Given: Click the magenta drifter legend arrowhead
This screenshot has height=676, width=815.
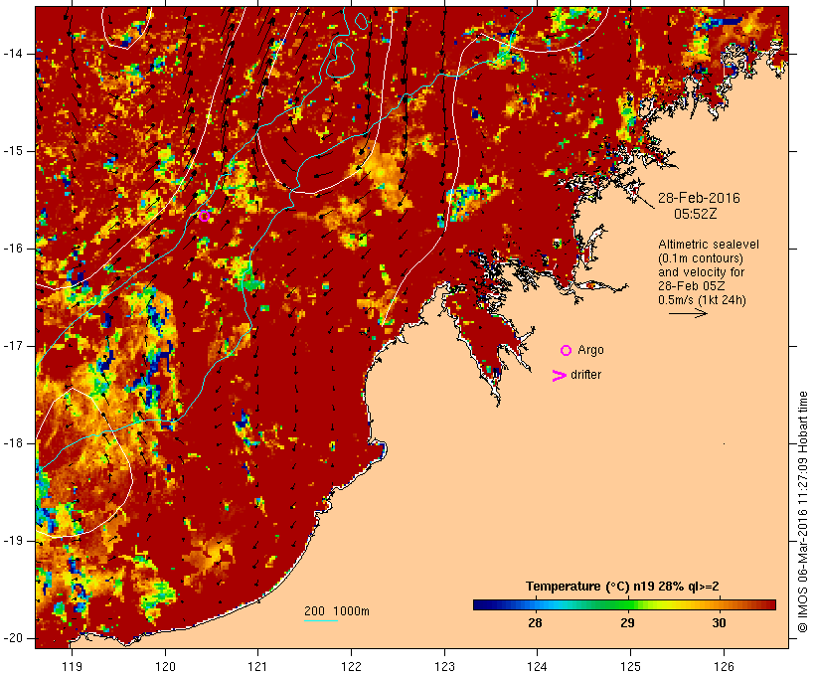Looking at the screenshot, I should tap(559, 376).
